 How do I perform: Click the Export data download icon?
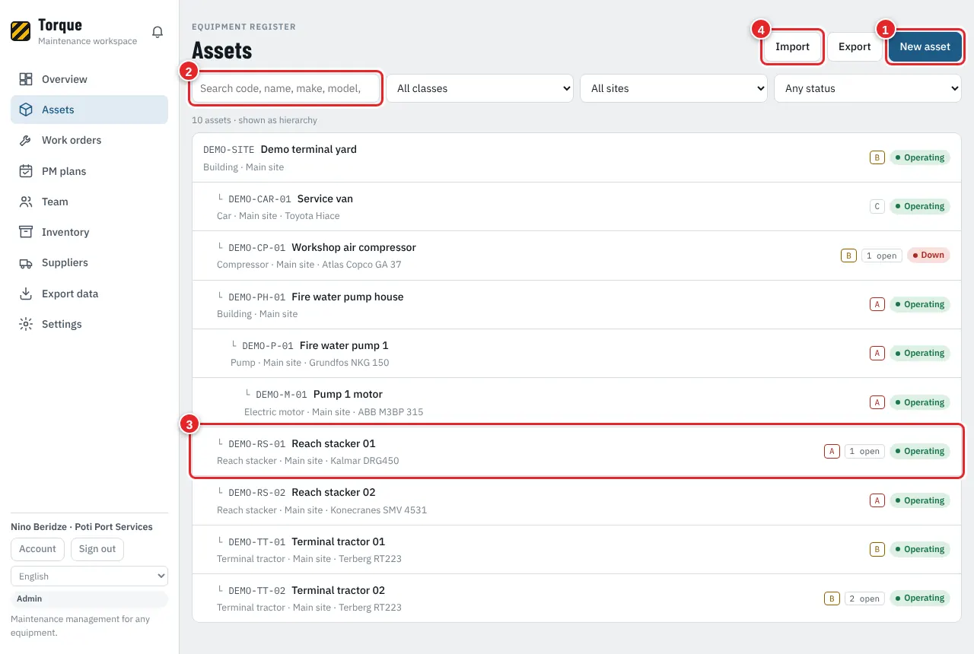pos(26,294)
